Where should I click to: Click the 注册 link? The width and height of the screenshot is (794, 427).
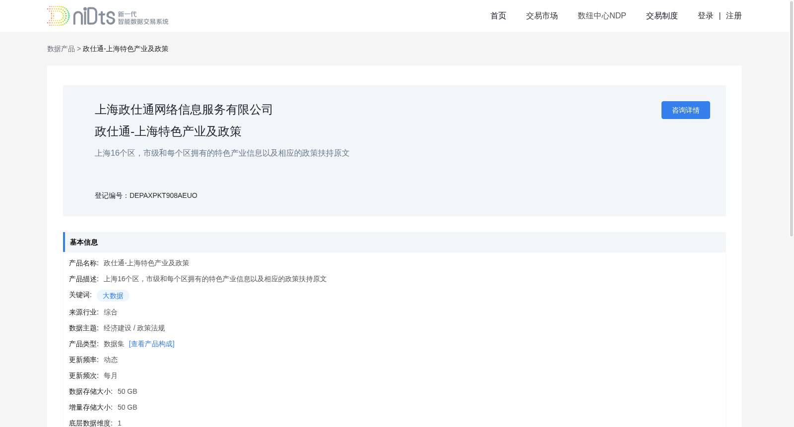(734, 16)
